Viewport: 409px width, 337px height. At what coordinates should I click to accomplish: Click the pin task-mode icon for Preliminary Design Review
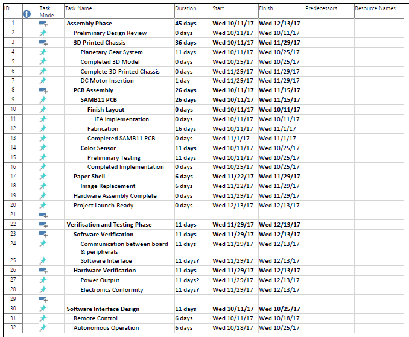click(43, 33)
